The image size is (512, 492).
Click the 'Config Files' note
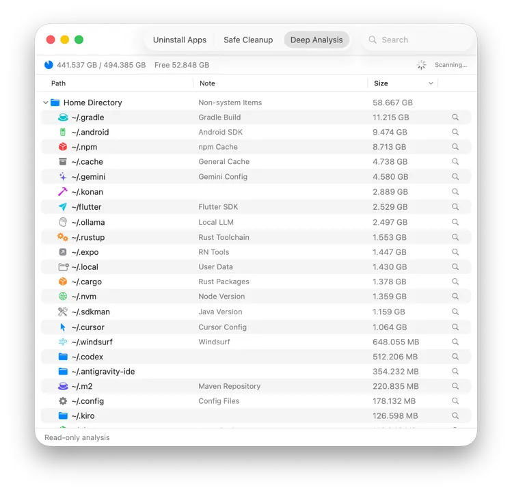pyautogui.click(x=219, y=401)
